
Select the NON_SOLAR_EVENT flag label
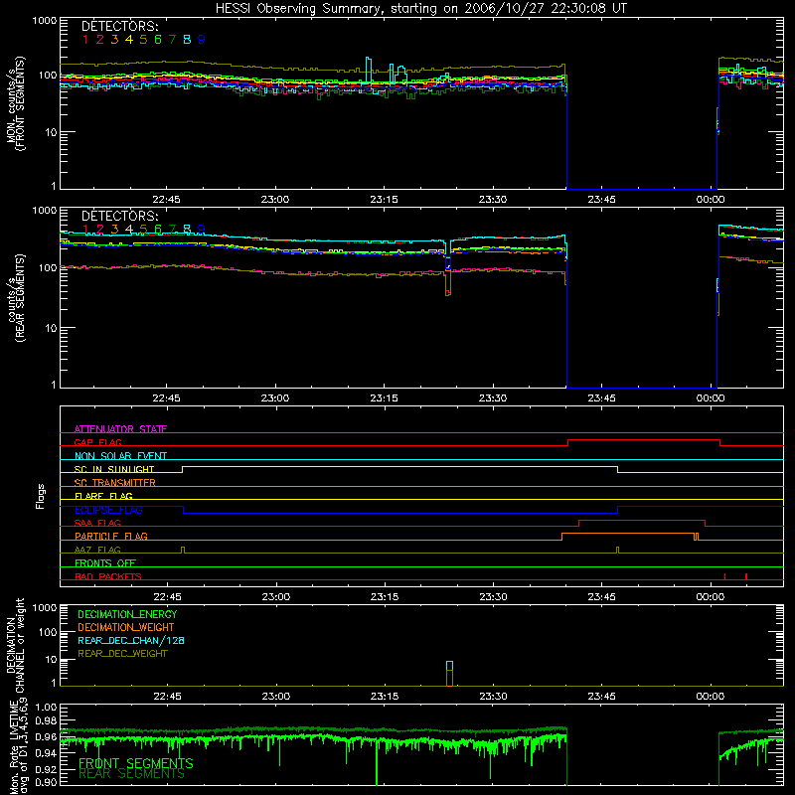pyautogui.click(x=120, y=456)
